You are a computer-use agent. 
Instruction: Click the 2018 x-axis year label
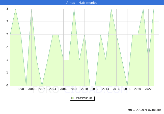(127, 89)
